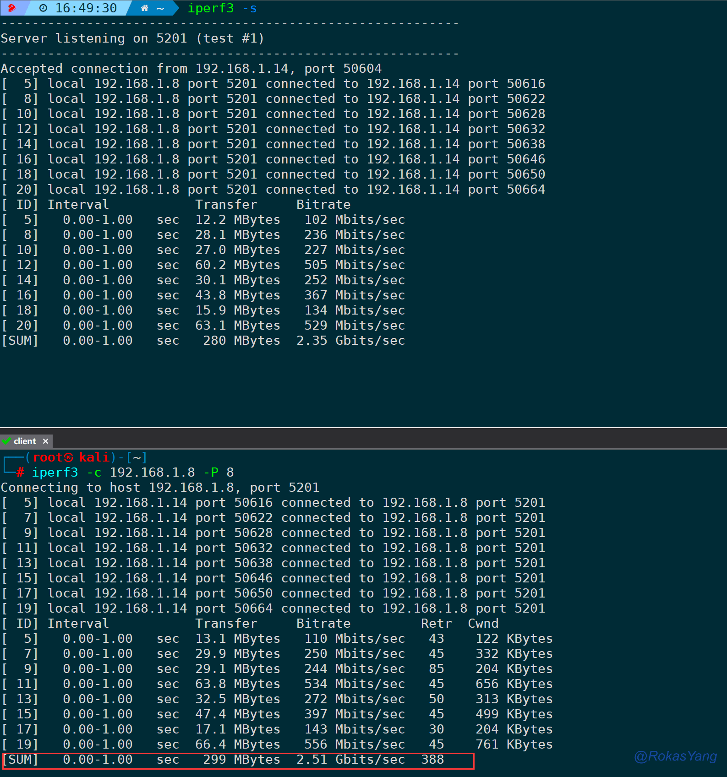Click the home icon in prompt bar
This screenshot has width=727, height=777.
(x=144, y=8)
